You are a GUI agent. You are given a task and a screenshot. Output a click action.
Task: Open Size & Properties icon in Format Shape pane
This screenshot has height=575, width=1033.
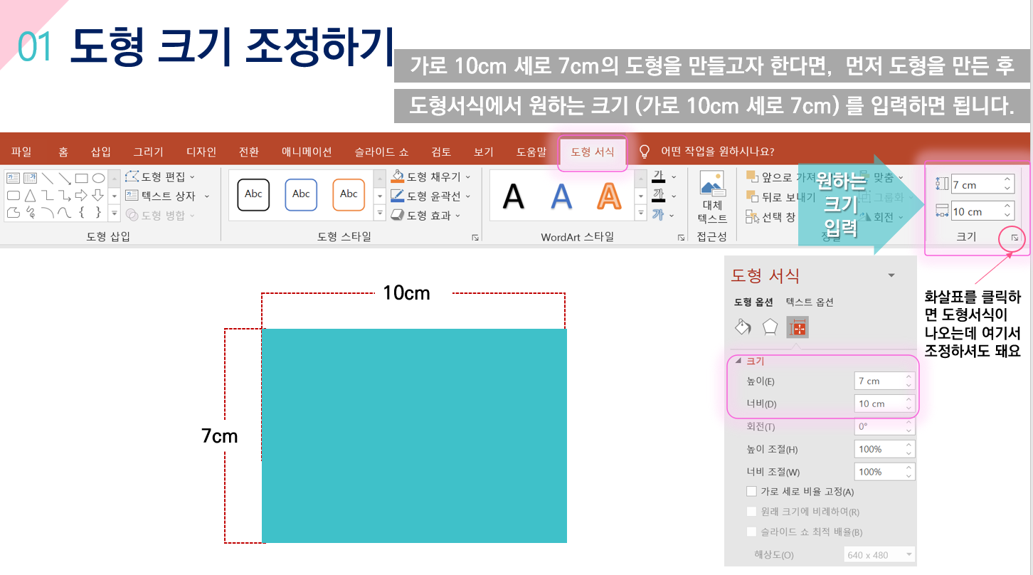point(798,327)
